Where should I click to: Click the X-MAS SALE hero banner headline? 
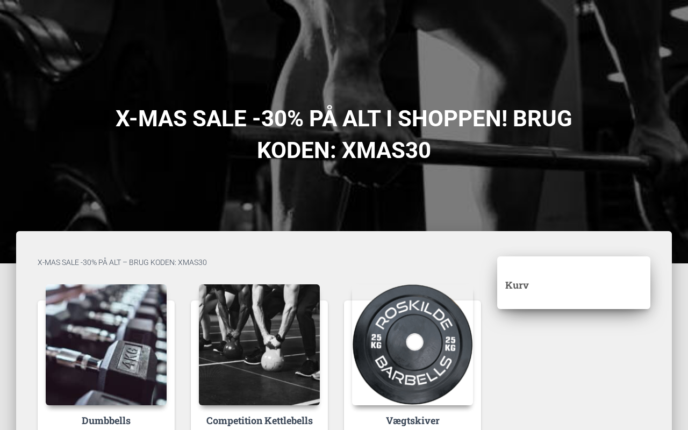344,134
